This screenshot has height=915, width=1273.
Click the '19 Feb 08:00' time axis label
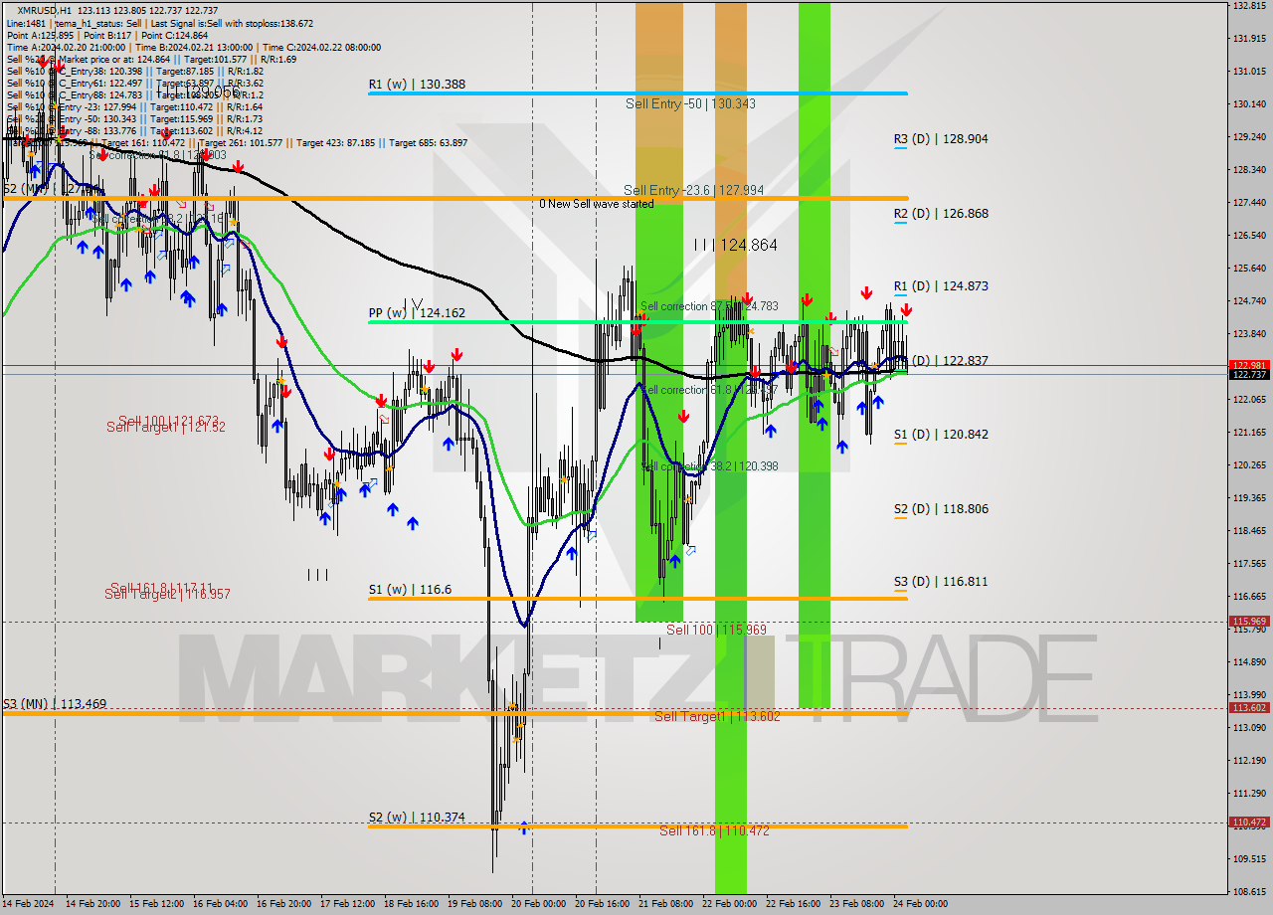click(x=474, y=905)
